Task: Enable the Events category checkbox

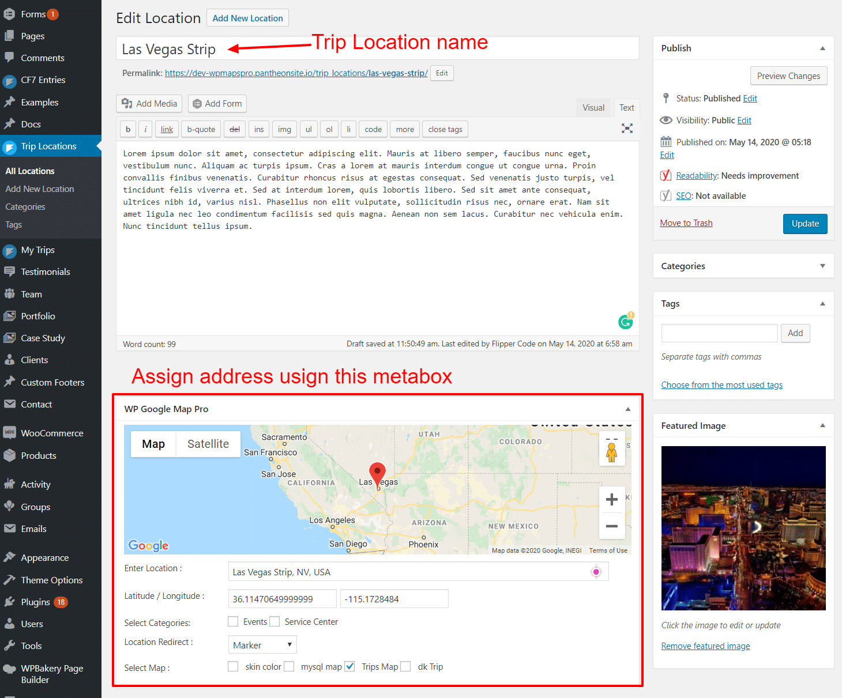Action: click(233, 621)
